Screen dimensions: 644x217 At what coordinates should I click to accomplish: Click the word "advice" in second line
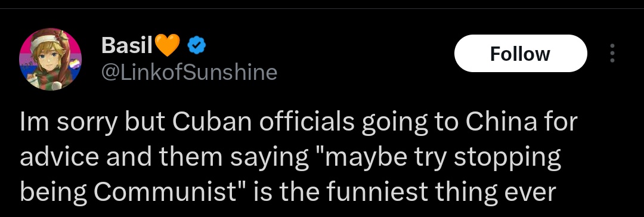coord(59,157)
